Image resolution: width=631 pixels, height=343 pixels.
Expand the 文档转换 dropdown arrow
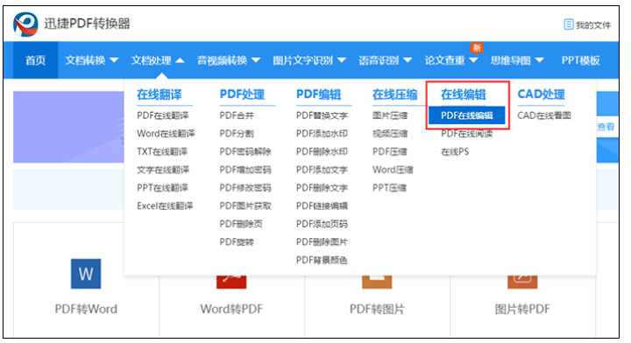114,60
